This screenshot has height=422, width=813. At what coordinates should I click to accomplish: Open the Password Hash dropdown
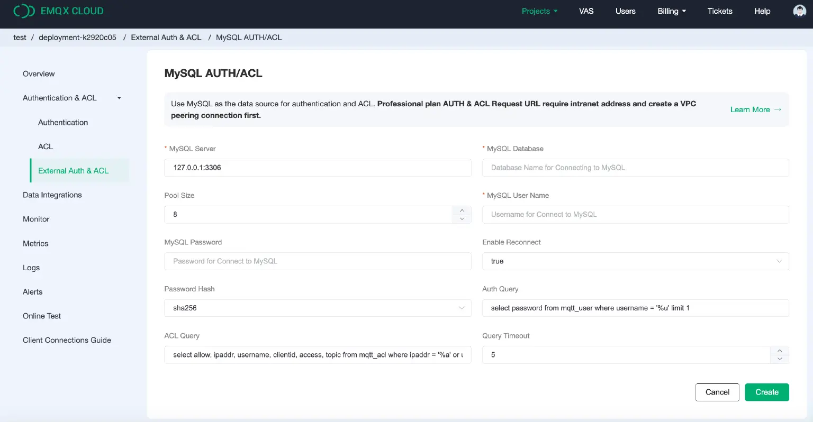point(318,308)
